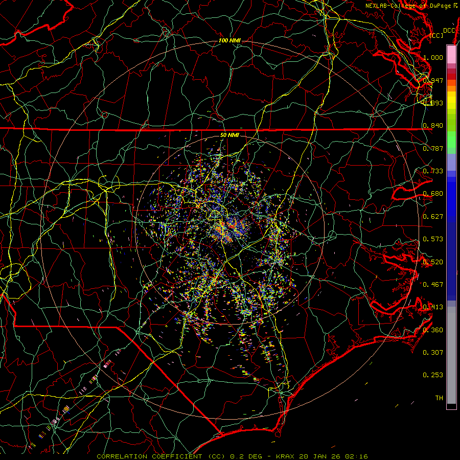Click the CORRELATION COEFFICIENT (CC) caption text
Viewport: 460px width, 460px height.
(161, 456)
